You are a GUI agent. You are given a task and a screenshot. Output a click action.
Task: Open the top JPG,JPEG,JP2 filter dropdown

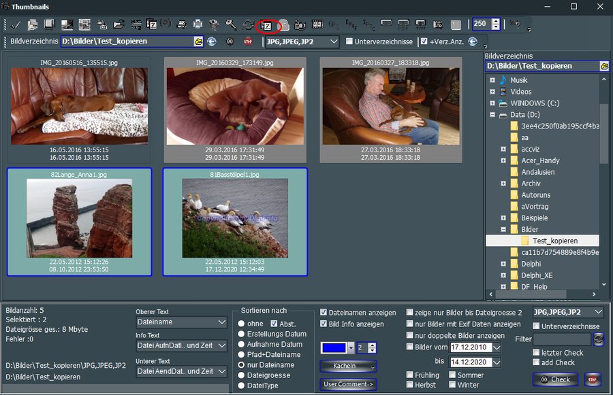coord(301,41)
